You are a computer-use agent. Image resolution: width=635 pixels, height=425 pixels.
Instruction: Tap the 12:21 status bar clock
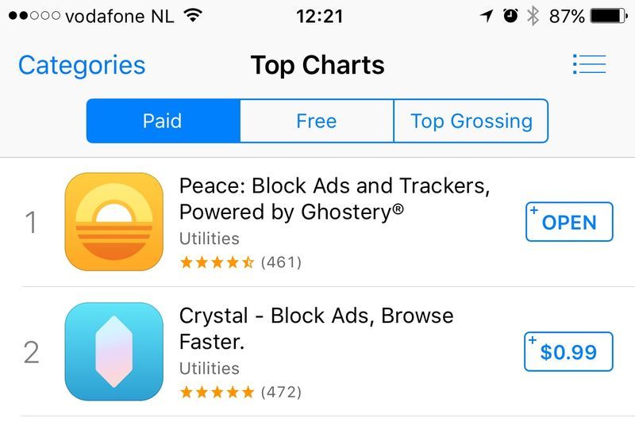point(317,16)
